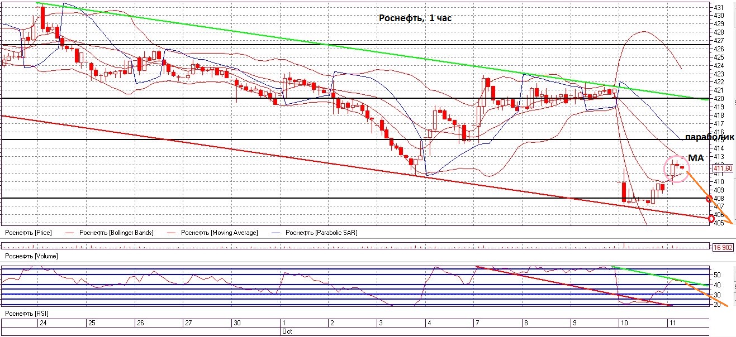The height and width of the screenshot is (337, 736).
Task: Click the RSI axis label 40
Action: pos(717,285)
